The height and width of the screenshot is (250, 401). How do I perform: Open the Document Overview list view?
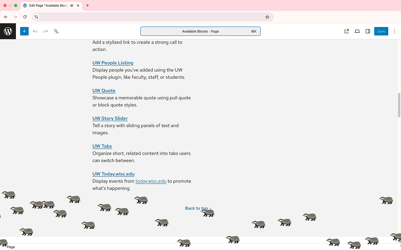(x=56, y=31)
